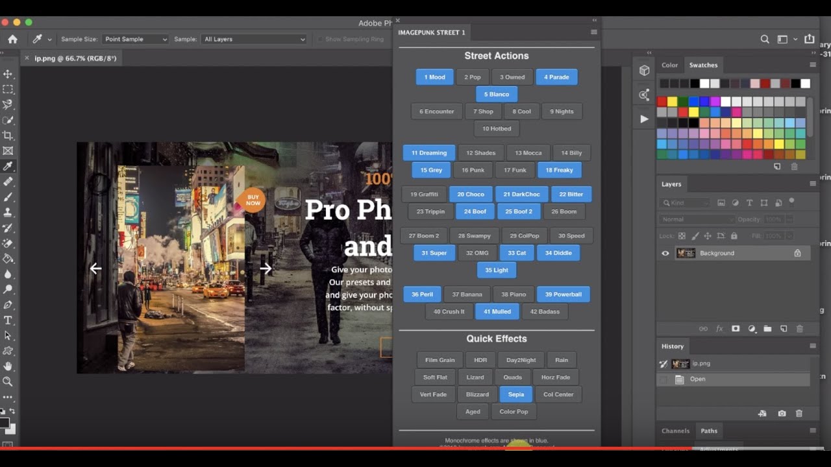Screen dimensions: 831x467
Task: Apply the Sepia quick effect
Action: pyautogui.click(x=516, y=394)
